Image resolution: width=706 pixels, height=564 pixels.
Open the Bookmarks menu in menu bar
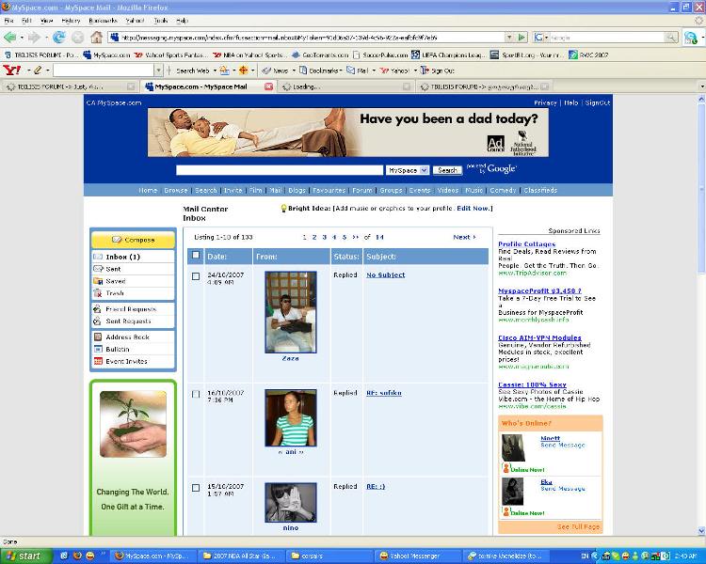click(104, 21)
